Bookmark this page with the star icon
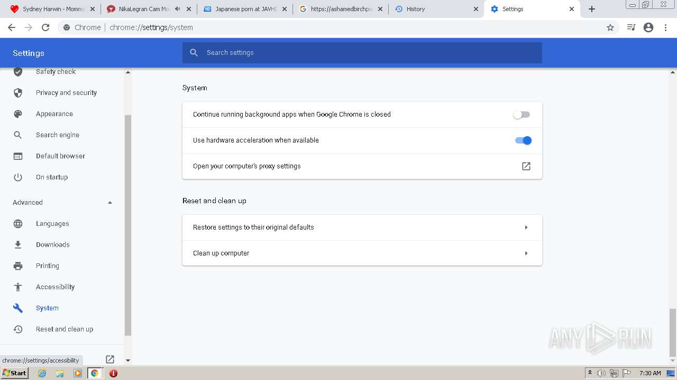Image resolution: width=677 pixels, height=380 pixels. pyautogui.click(x=610, y=27)
